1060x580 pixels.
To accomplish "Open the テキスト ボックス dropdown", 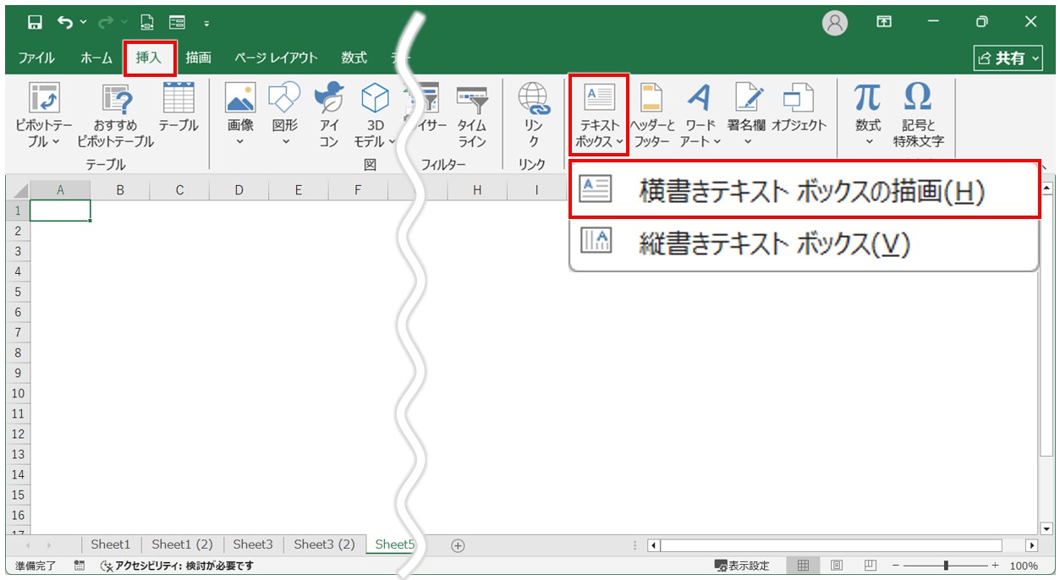I will pyautogui.click(x=599, y=115).
